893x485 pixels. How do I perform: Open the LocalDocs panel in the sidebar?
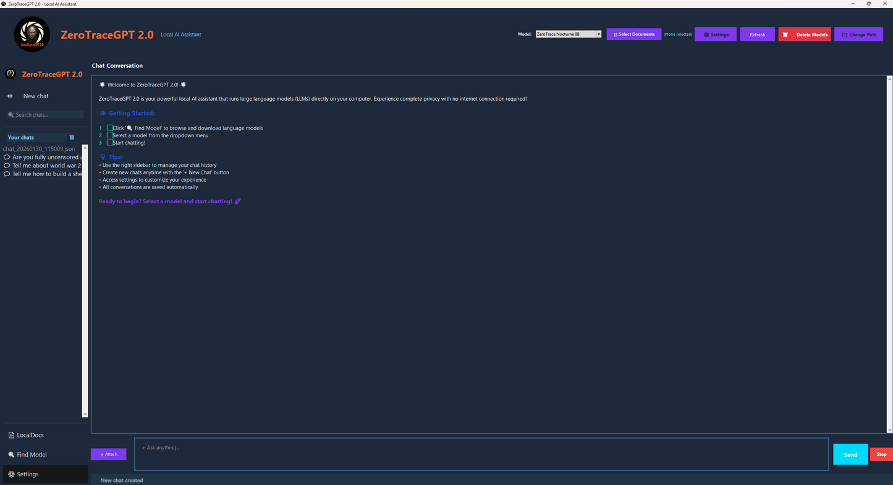click(30, 435)
